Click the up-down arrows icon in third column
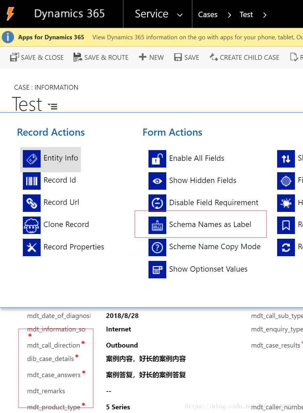The height and width of the screenshot is (413, 303). point(286,159)
